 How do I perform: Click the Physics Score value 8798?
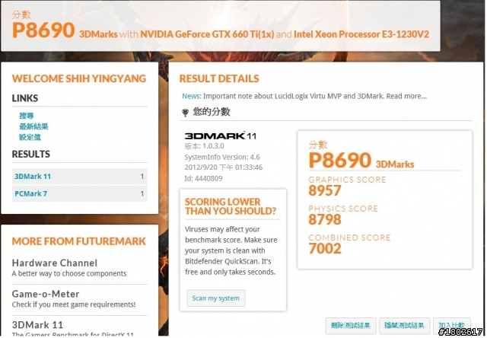pos(325,219)
